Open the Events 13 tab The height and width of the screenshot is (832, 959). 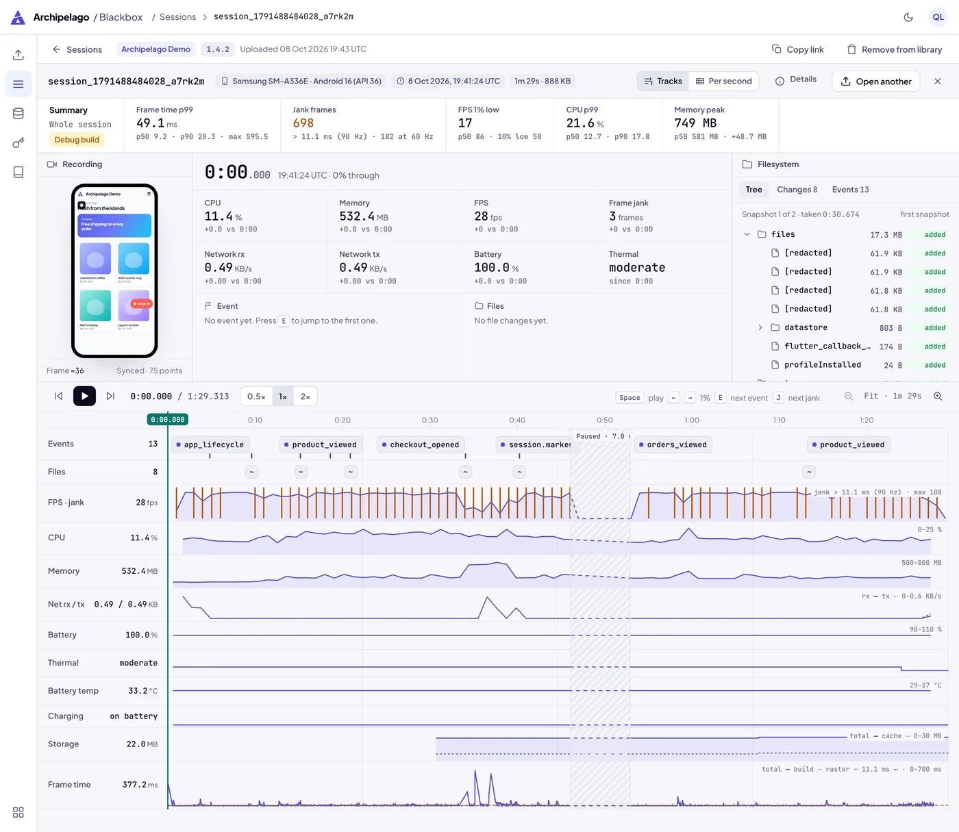click(x=850, y=190)
